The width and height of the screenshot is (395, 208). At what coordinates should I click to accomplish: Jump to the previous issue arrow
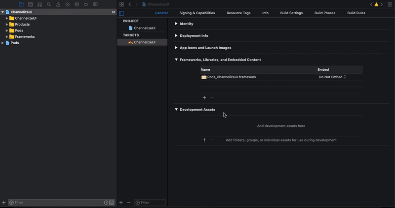[371, 4]
